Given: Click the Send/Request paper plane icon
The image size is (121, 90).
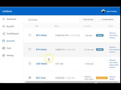Looking at the screenshot, I should pos(4,33).
